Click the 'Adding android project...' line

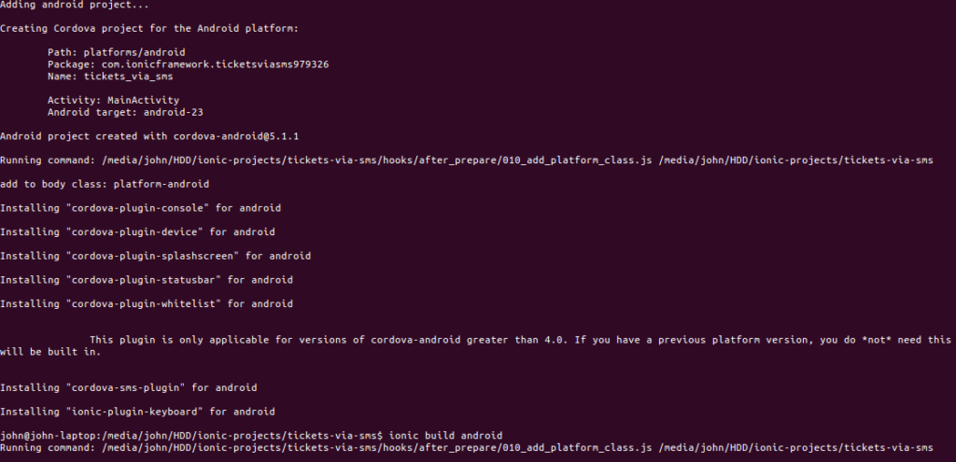pyautogui.click(x=75, y=5)
